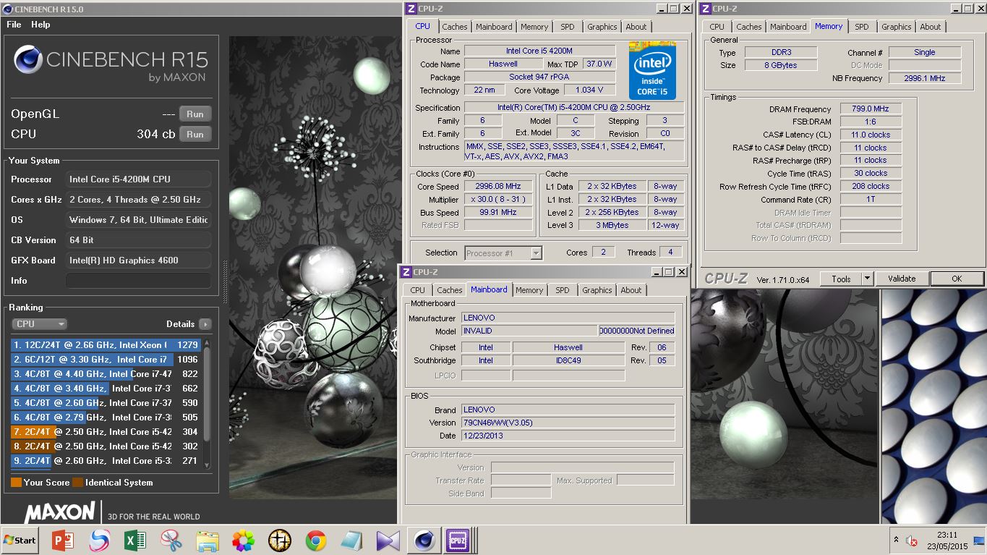Open About tab in top-left CPU-Z window
Screen dimensions: 987x555
636,27
